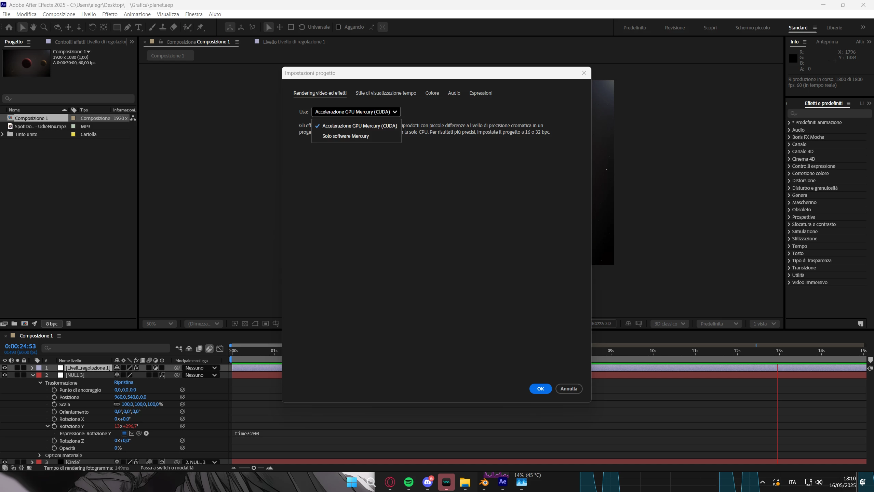Click the Annulla button
This screenshot has width=874, height=492.
tap(568, 389)
